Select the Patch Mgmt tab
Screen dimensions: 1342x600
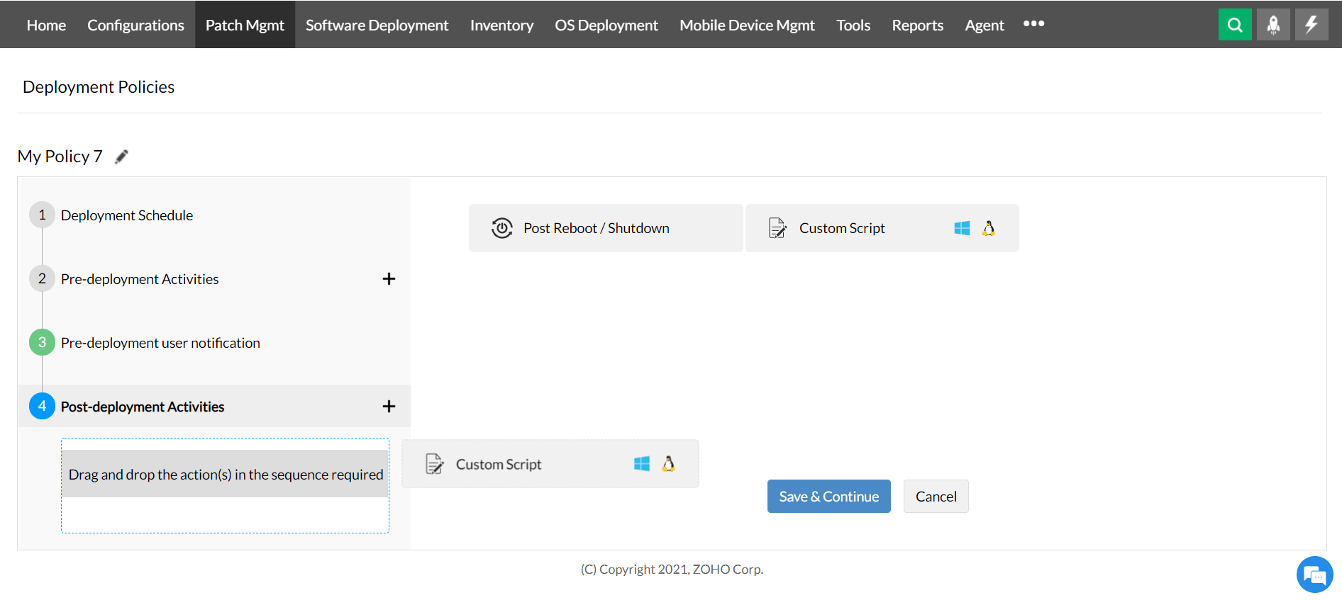point(245,25)
